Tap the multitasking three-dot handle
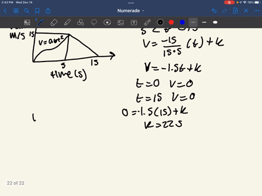Image resolution: width=262 pixels, height=196 pixels. point(131,3)
